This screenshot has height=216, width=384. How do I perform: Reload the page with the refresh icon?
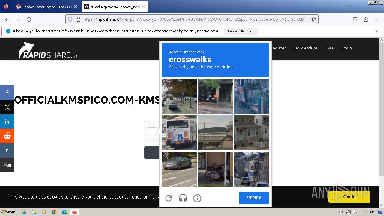(29, 19)
